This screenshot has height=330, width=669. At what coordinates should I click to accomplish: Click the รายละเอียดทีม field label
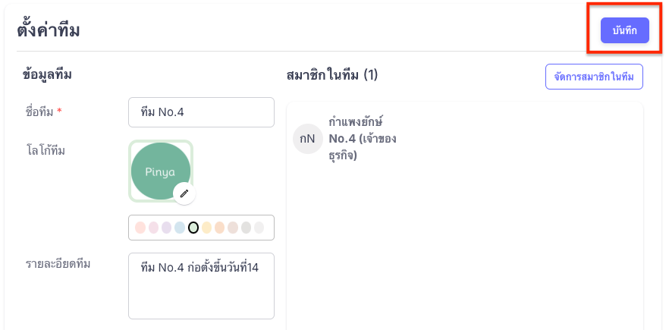(x=58, y=264)
